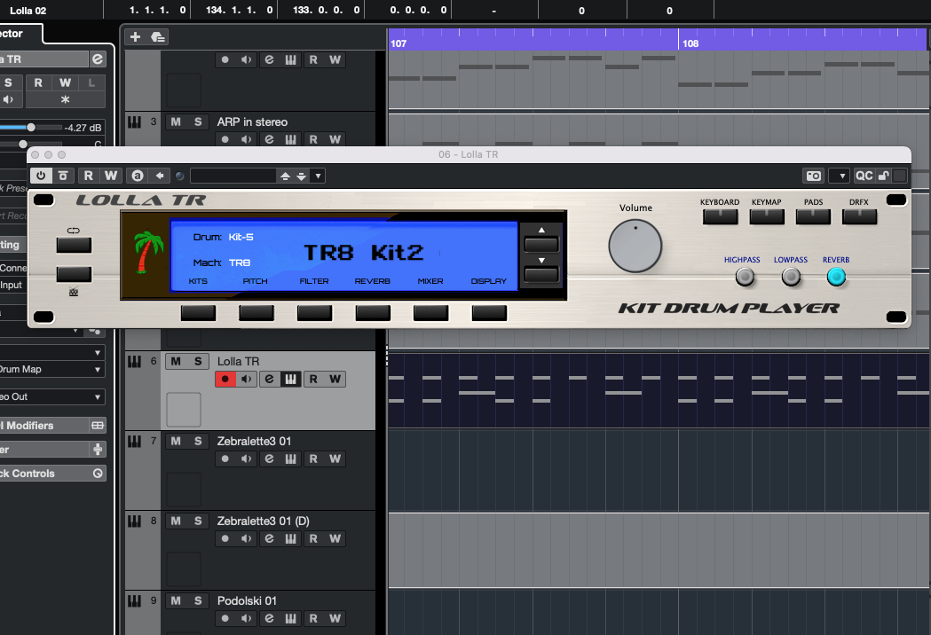The height and width of the screenshot is (635, 931).
Task: Click the Lolla TR track picture box
Action: 184,410
